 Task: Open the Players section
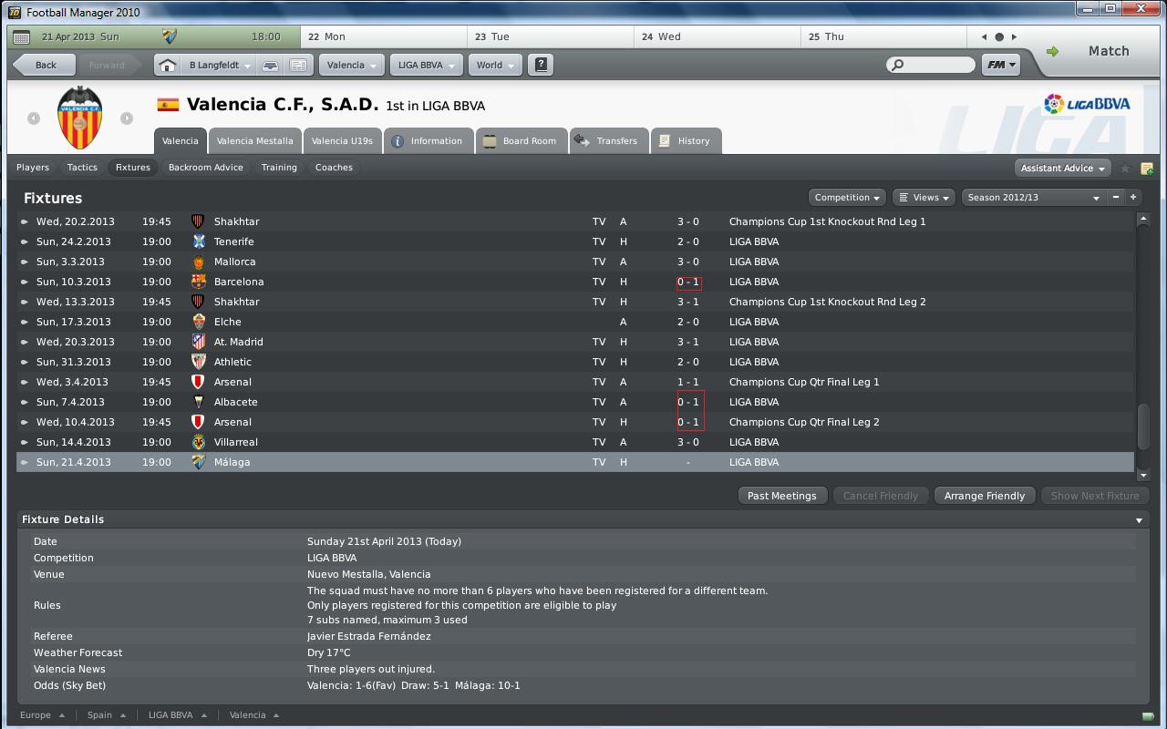33,168
